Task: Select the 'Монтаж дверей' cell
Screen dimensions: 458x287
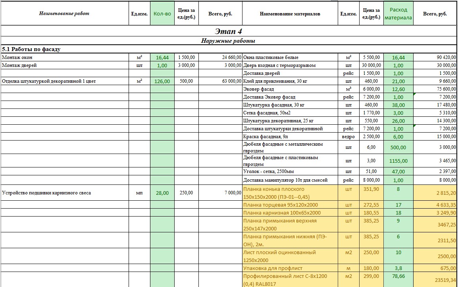Action: [x=65, y=65]
